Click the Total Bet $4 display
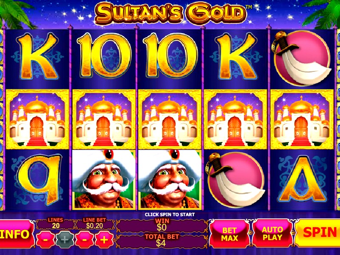This screenshot has width=340, height=255. (161, 240)
